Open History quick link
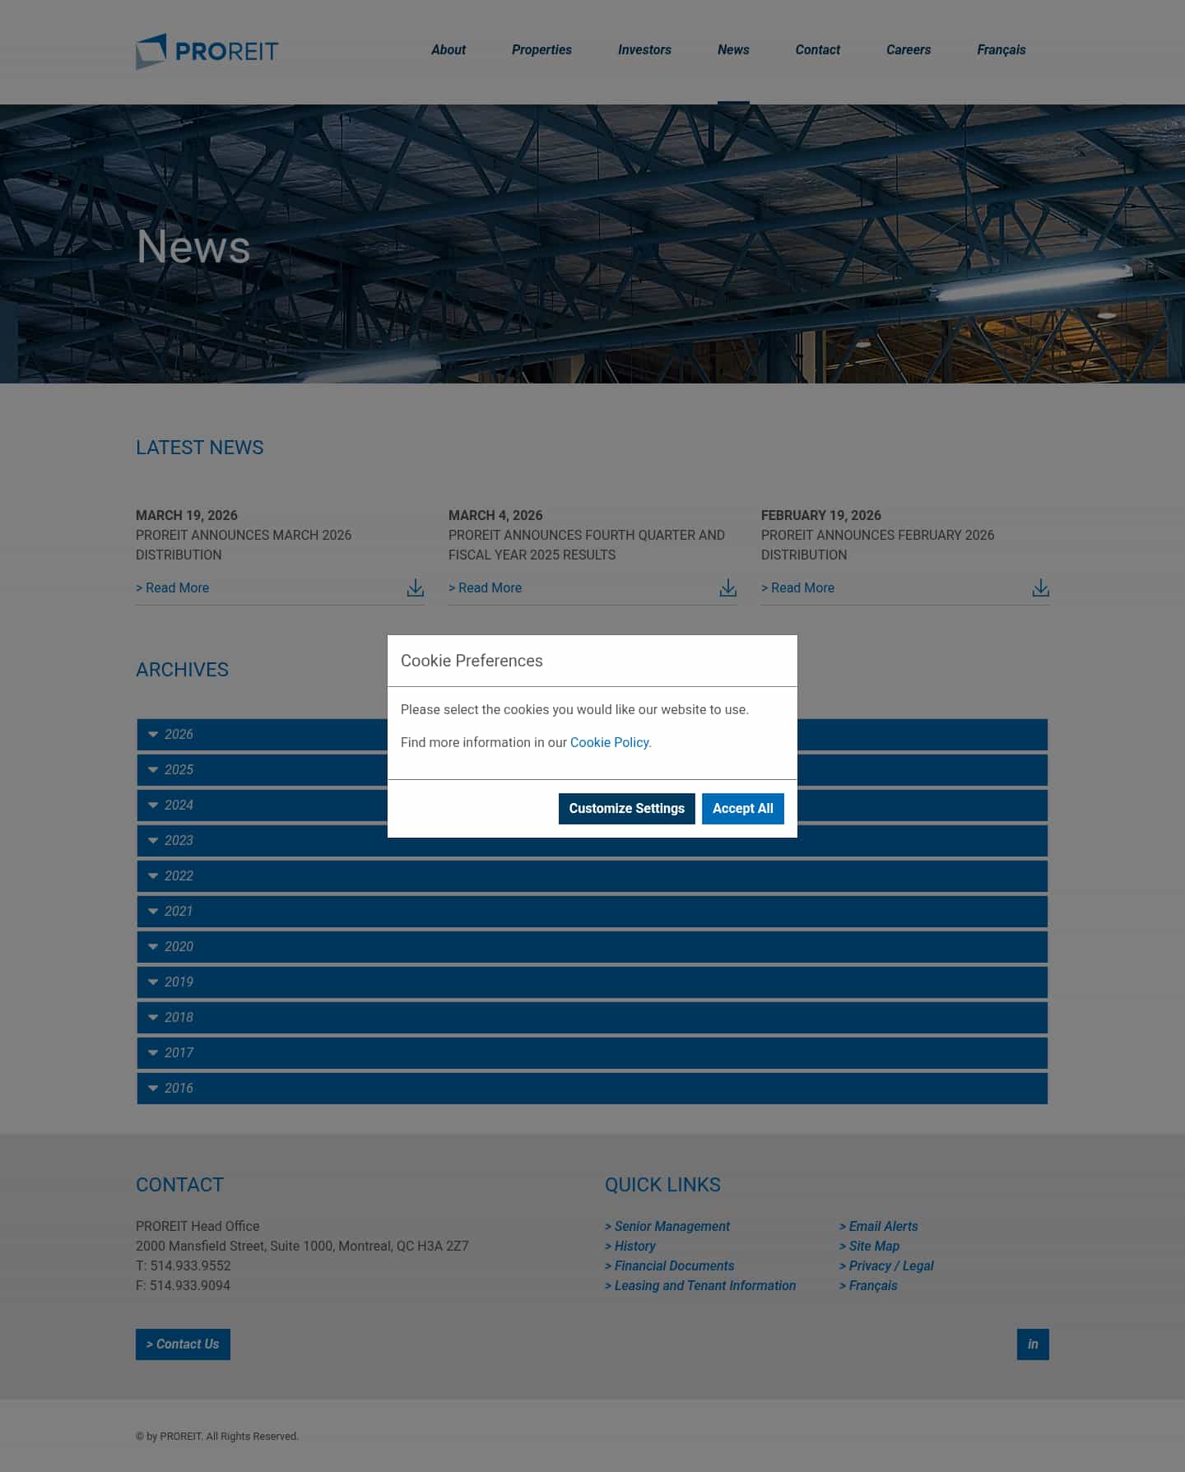The height and width of the screenshot is (1472, 1185). pos(630,1247)
